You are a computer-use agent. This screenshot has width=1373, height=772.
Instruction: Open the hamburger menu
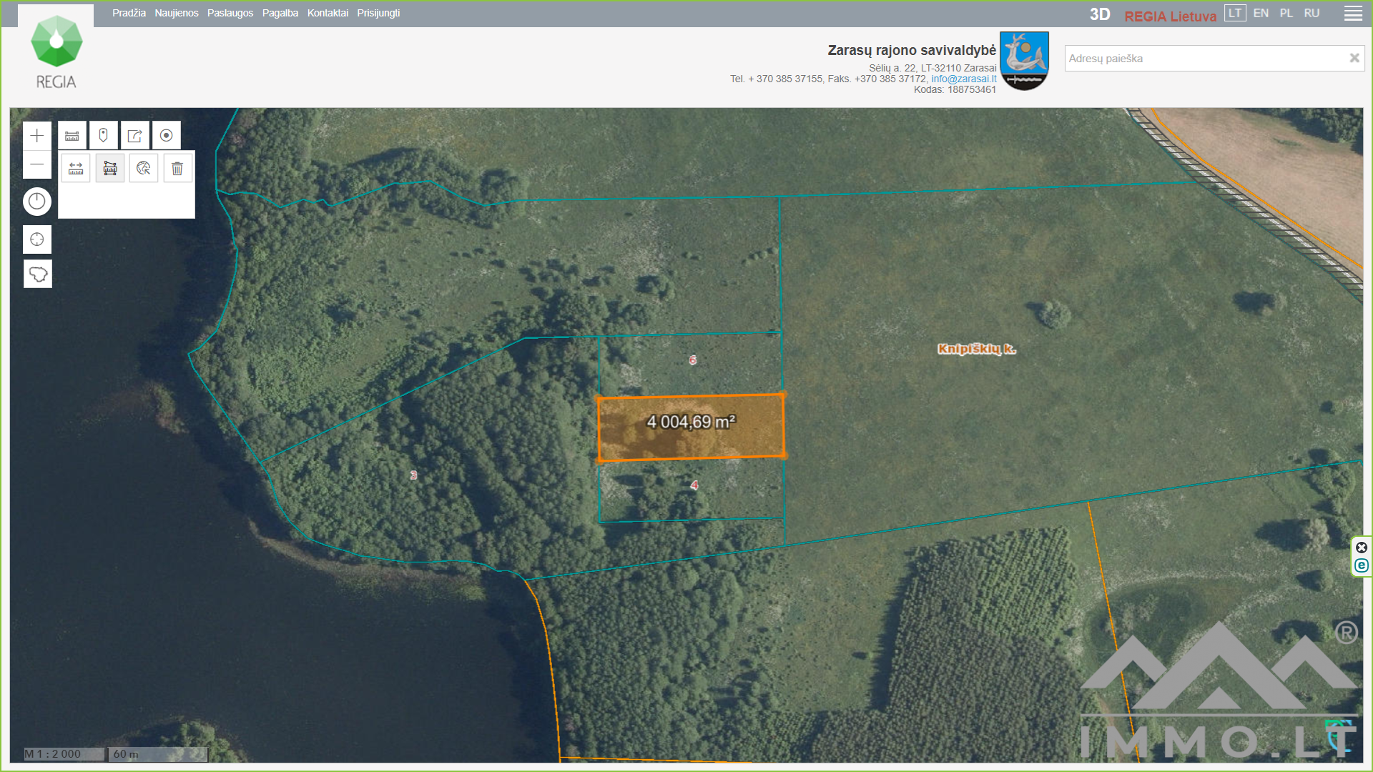[1353, 14]
